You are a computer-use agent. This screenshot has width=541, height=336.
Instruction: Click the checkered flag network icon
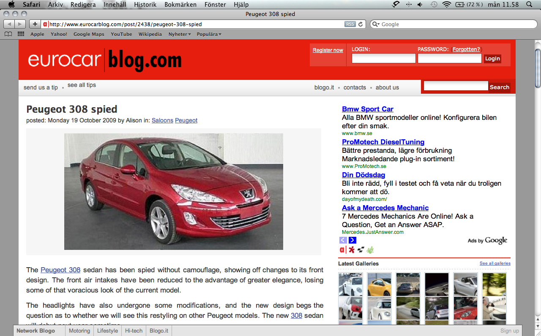point(361,250)
